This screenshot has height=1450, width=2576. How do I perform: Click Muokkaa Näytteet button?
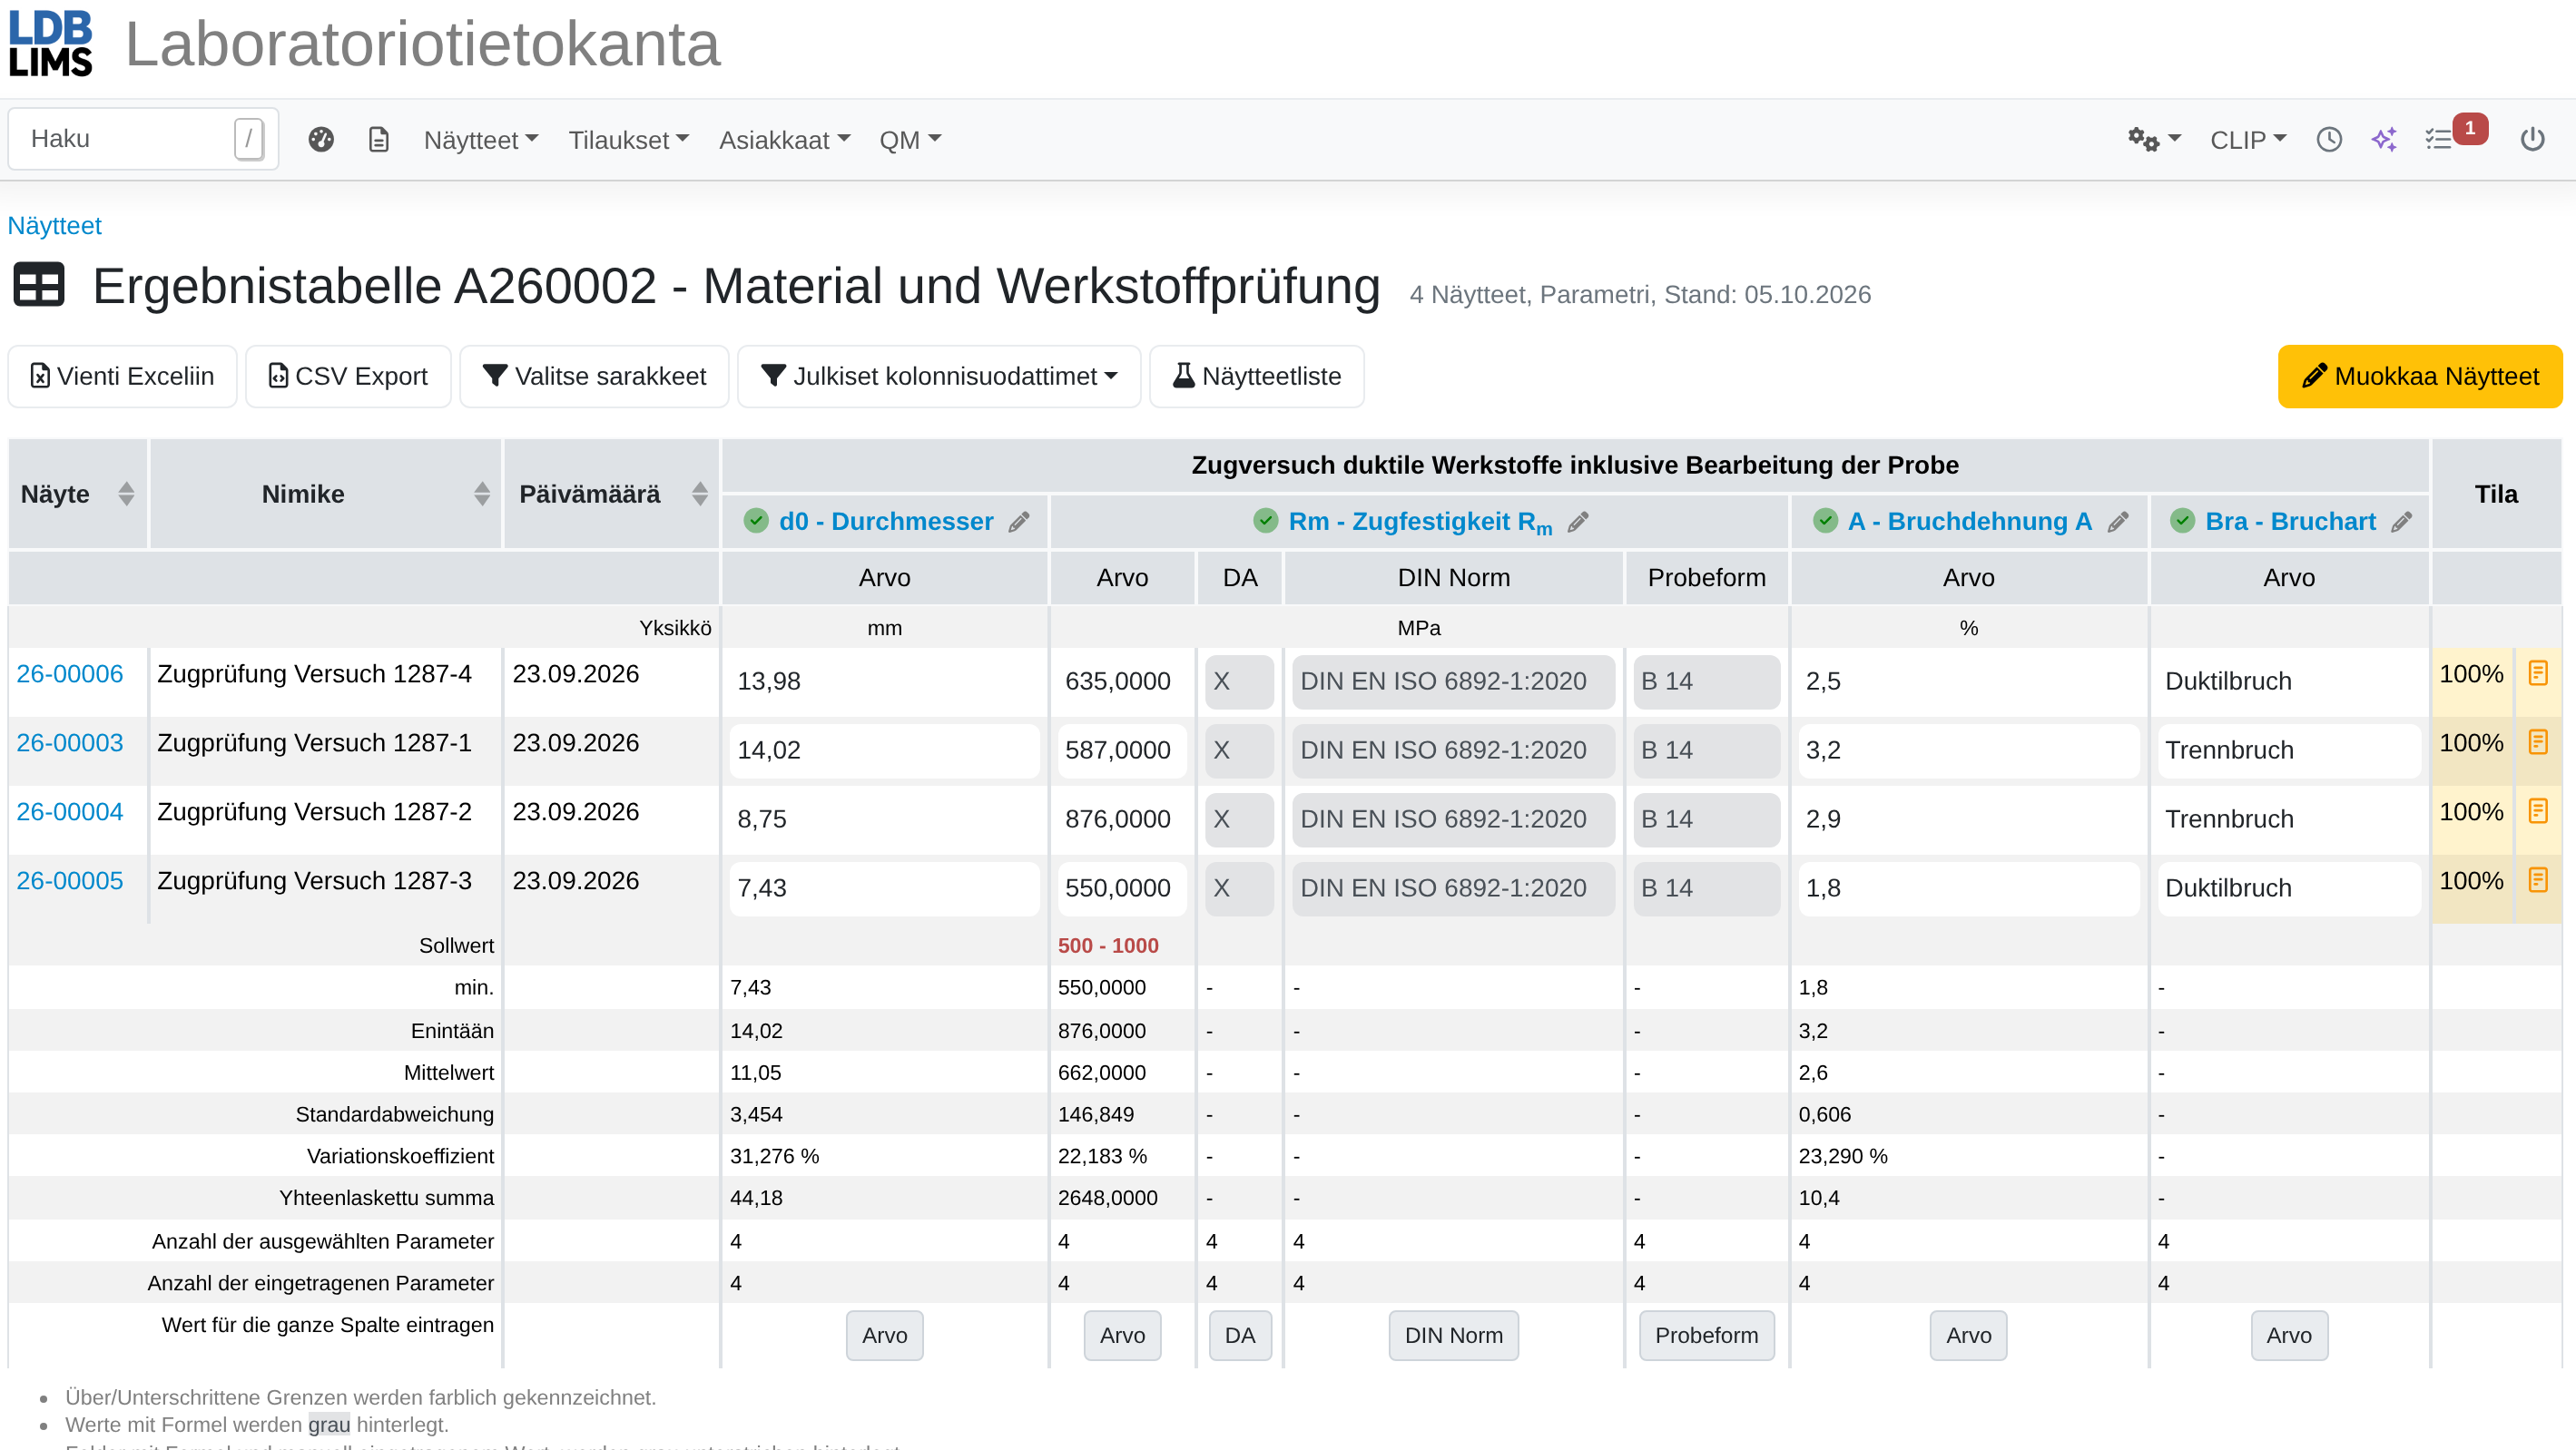2420,376
